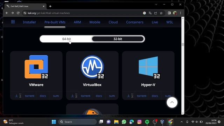The width and height of the screenshot is (224, 126).
Task: Open the browser side panel
Action: point(169,13)
